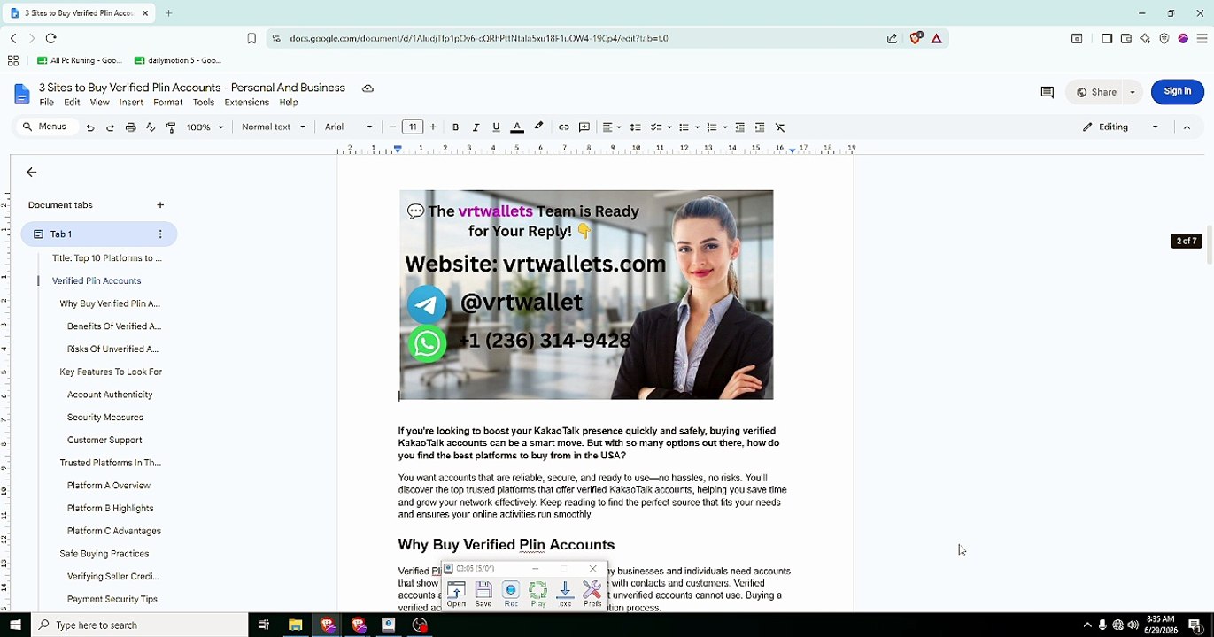Open Tab 1 options three-dot menu
The width and height of the screenshot is (1214, 637).
point(160,234)
